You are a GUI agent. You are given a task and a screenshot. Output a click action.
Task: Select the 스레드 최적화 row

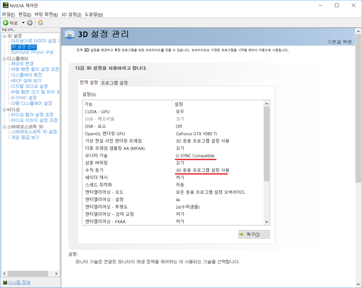[x=173, y=185]
